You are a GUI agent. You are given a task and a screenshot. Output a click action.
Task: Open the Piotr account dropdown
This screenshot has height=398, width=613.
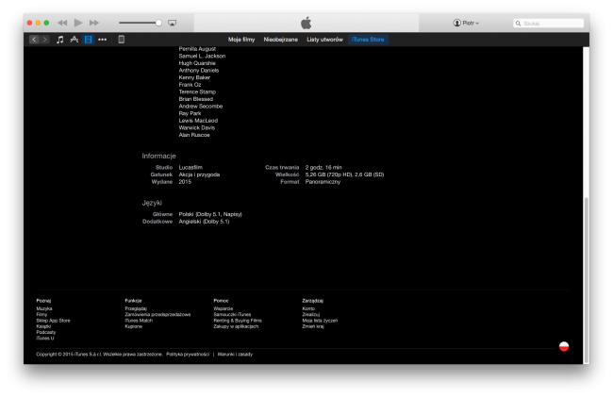(x=466, y=23)
